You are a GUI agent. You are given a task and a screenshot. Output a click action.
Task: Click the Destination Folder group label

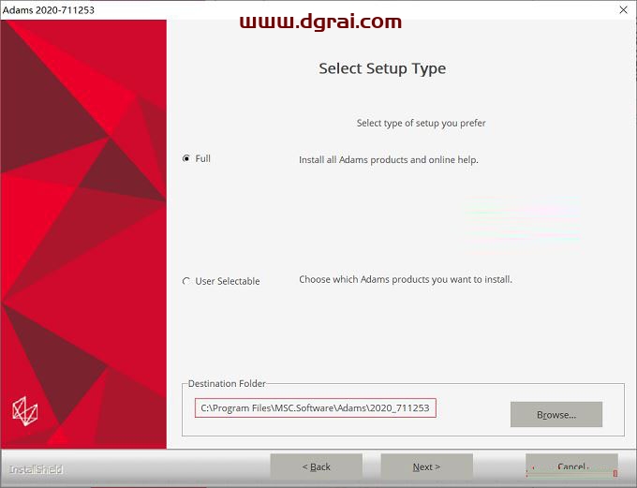coord(227,384)
